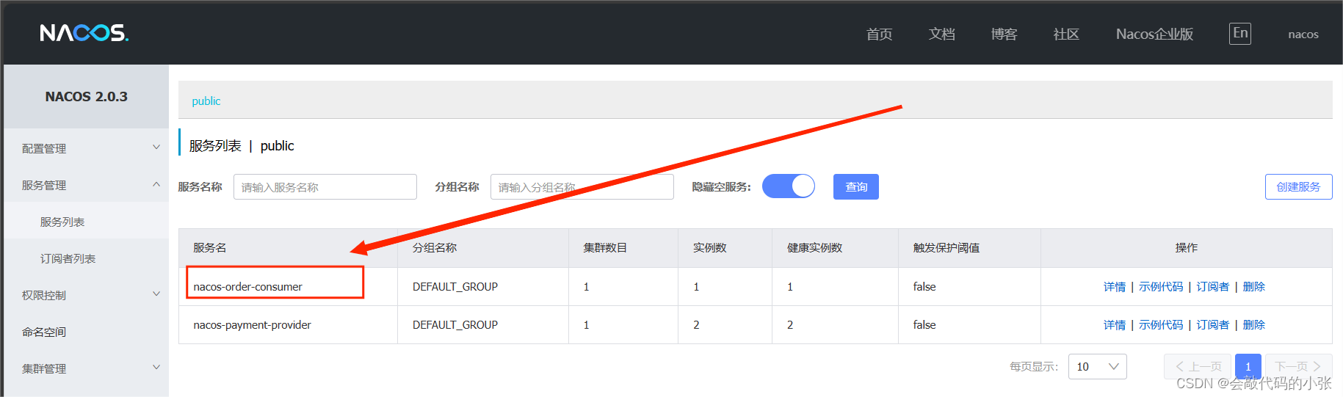Viewport: 1343px width, 397px height.
Task: Open 订阅者 for nacos-payment-provider
Action: pos(1213,324)
